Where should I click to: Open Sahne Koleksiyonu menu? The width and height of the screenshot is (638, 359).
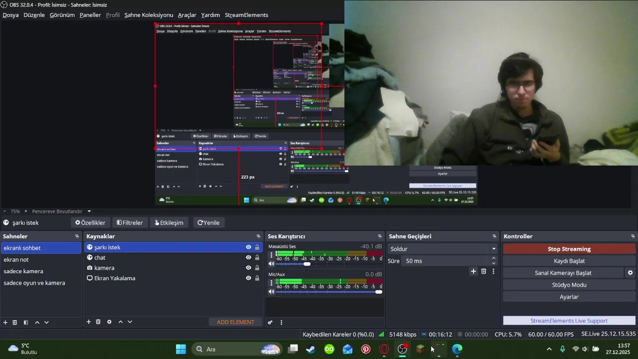[x=149, y=15]
